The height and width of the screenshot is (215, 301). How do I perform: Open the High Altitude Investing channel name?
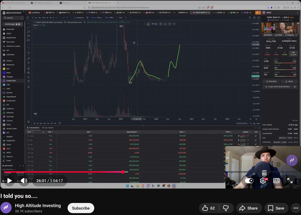coord(38,205)
